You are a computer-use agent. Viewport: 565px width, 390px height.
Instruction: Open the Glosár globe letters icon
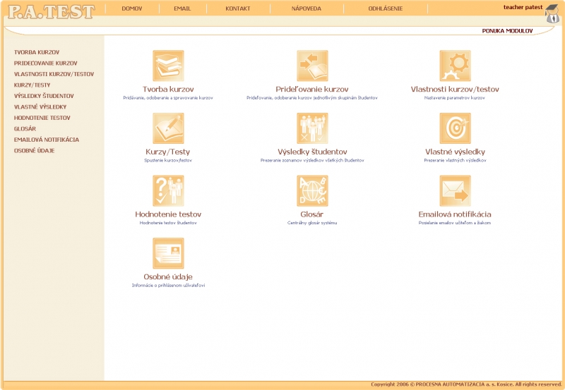pos(312,190)
